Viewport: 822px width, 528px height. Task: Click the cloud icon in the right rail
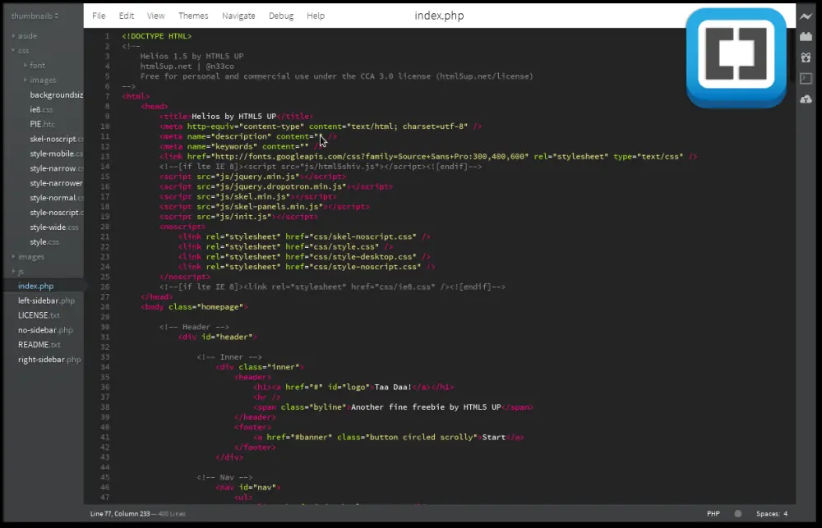tap(806, 98)
